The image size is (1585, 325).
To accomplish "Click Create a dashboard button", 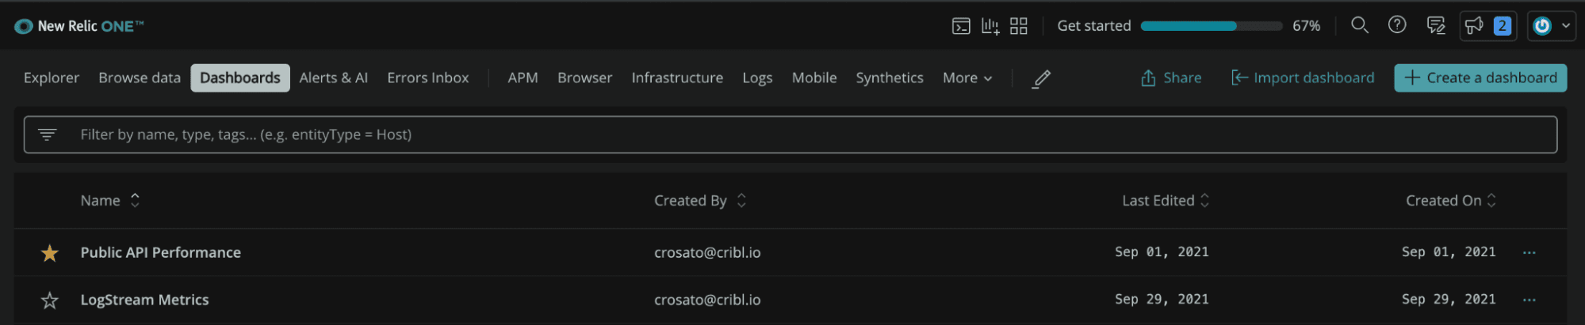I will (1480, 78).
